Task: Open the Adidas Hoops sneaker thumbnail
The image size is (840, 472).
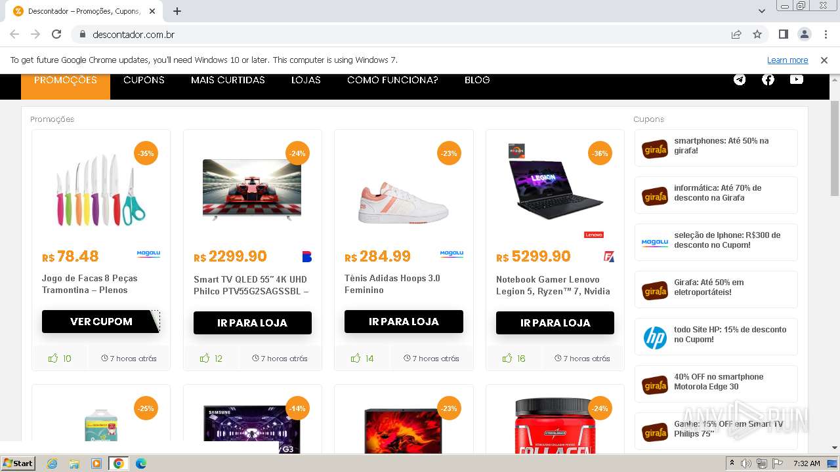Action: pos(404,190)
